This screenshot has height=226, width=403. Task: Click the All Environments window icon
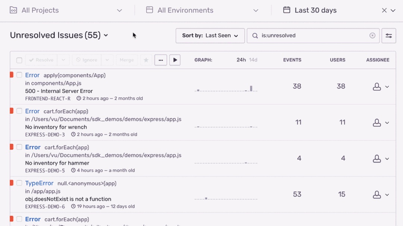click(x=149, y=10)
